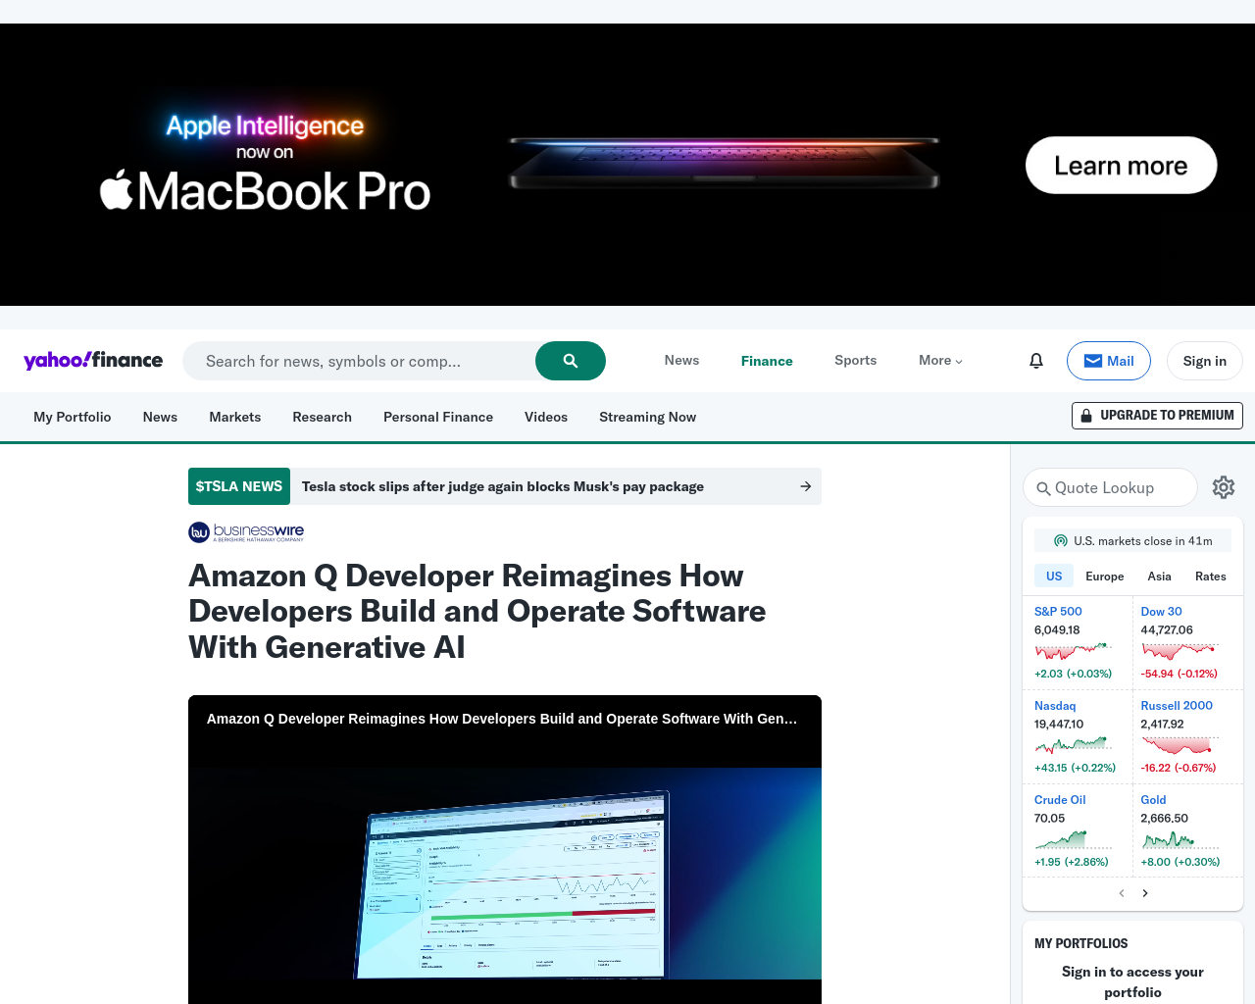Click the Amazon Q Developer article headline
Image resolution: width=1255 pixels, height=1004 pixels.
(477, 611)
